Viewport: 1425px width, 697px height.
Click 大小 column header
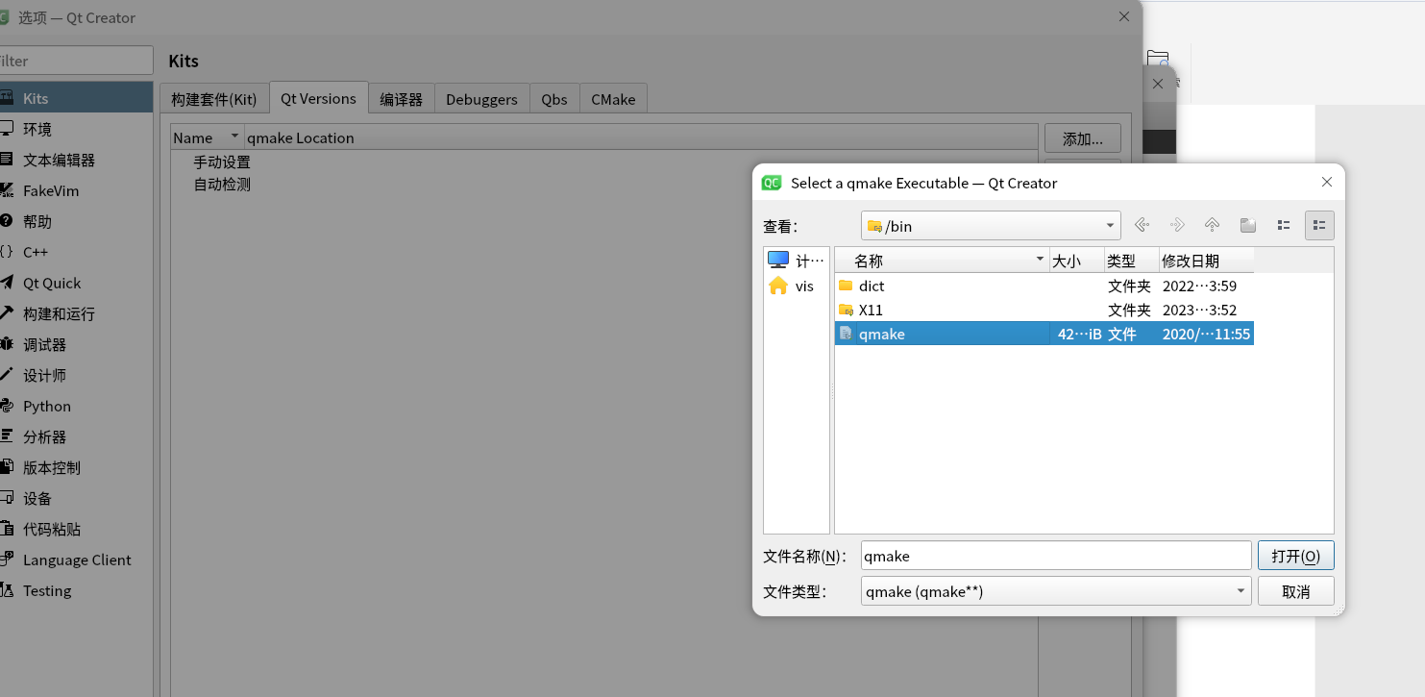coord(1076,261)
